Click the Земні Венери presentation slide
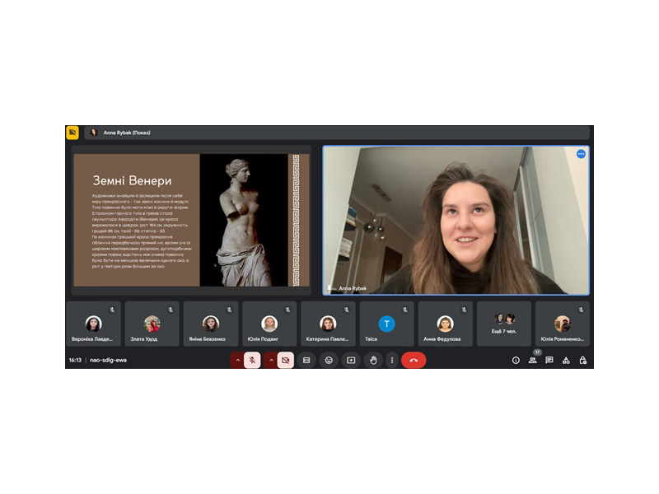This screenshot has width=659, height=494. (x=191, y=220)
